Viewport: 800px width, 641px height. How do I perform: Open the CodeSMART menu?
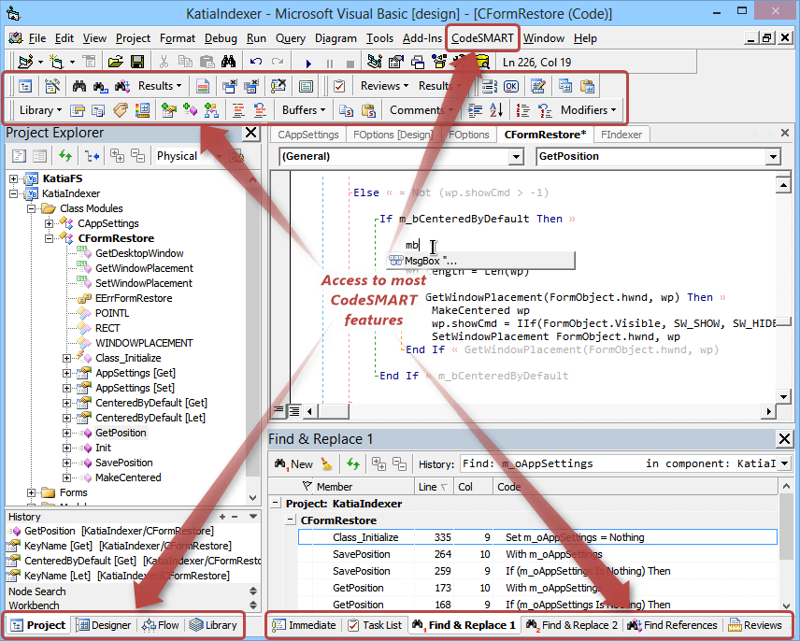(482, 38)
